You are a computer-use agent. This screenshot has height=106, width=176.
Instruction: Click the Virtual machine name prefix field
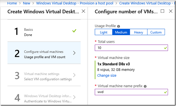click(x=131, y=92)
